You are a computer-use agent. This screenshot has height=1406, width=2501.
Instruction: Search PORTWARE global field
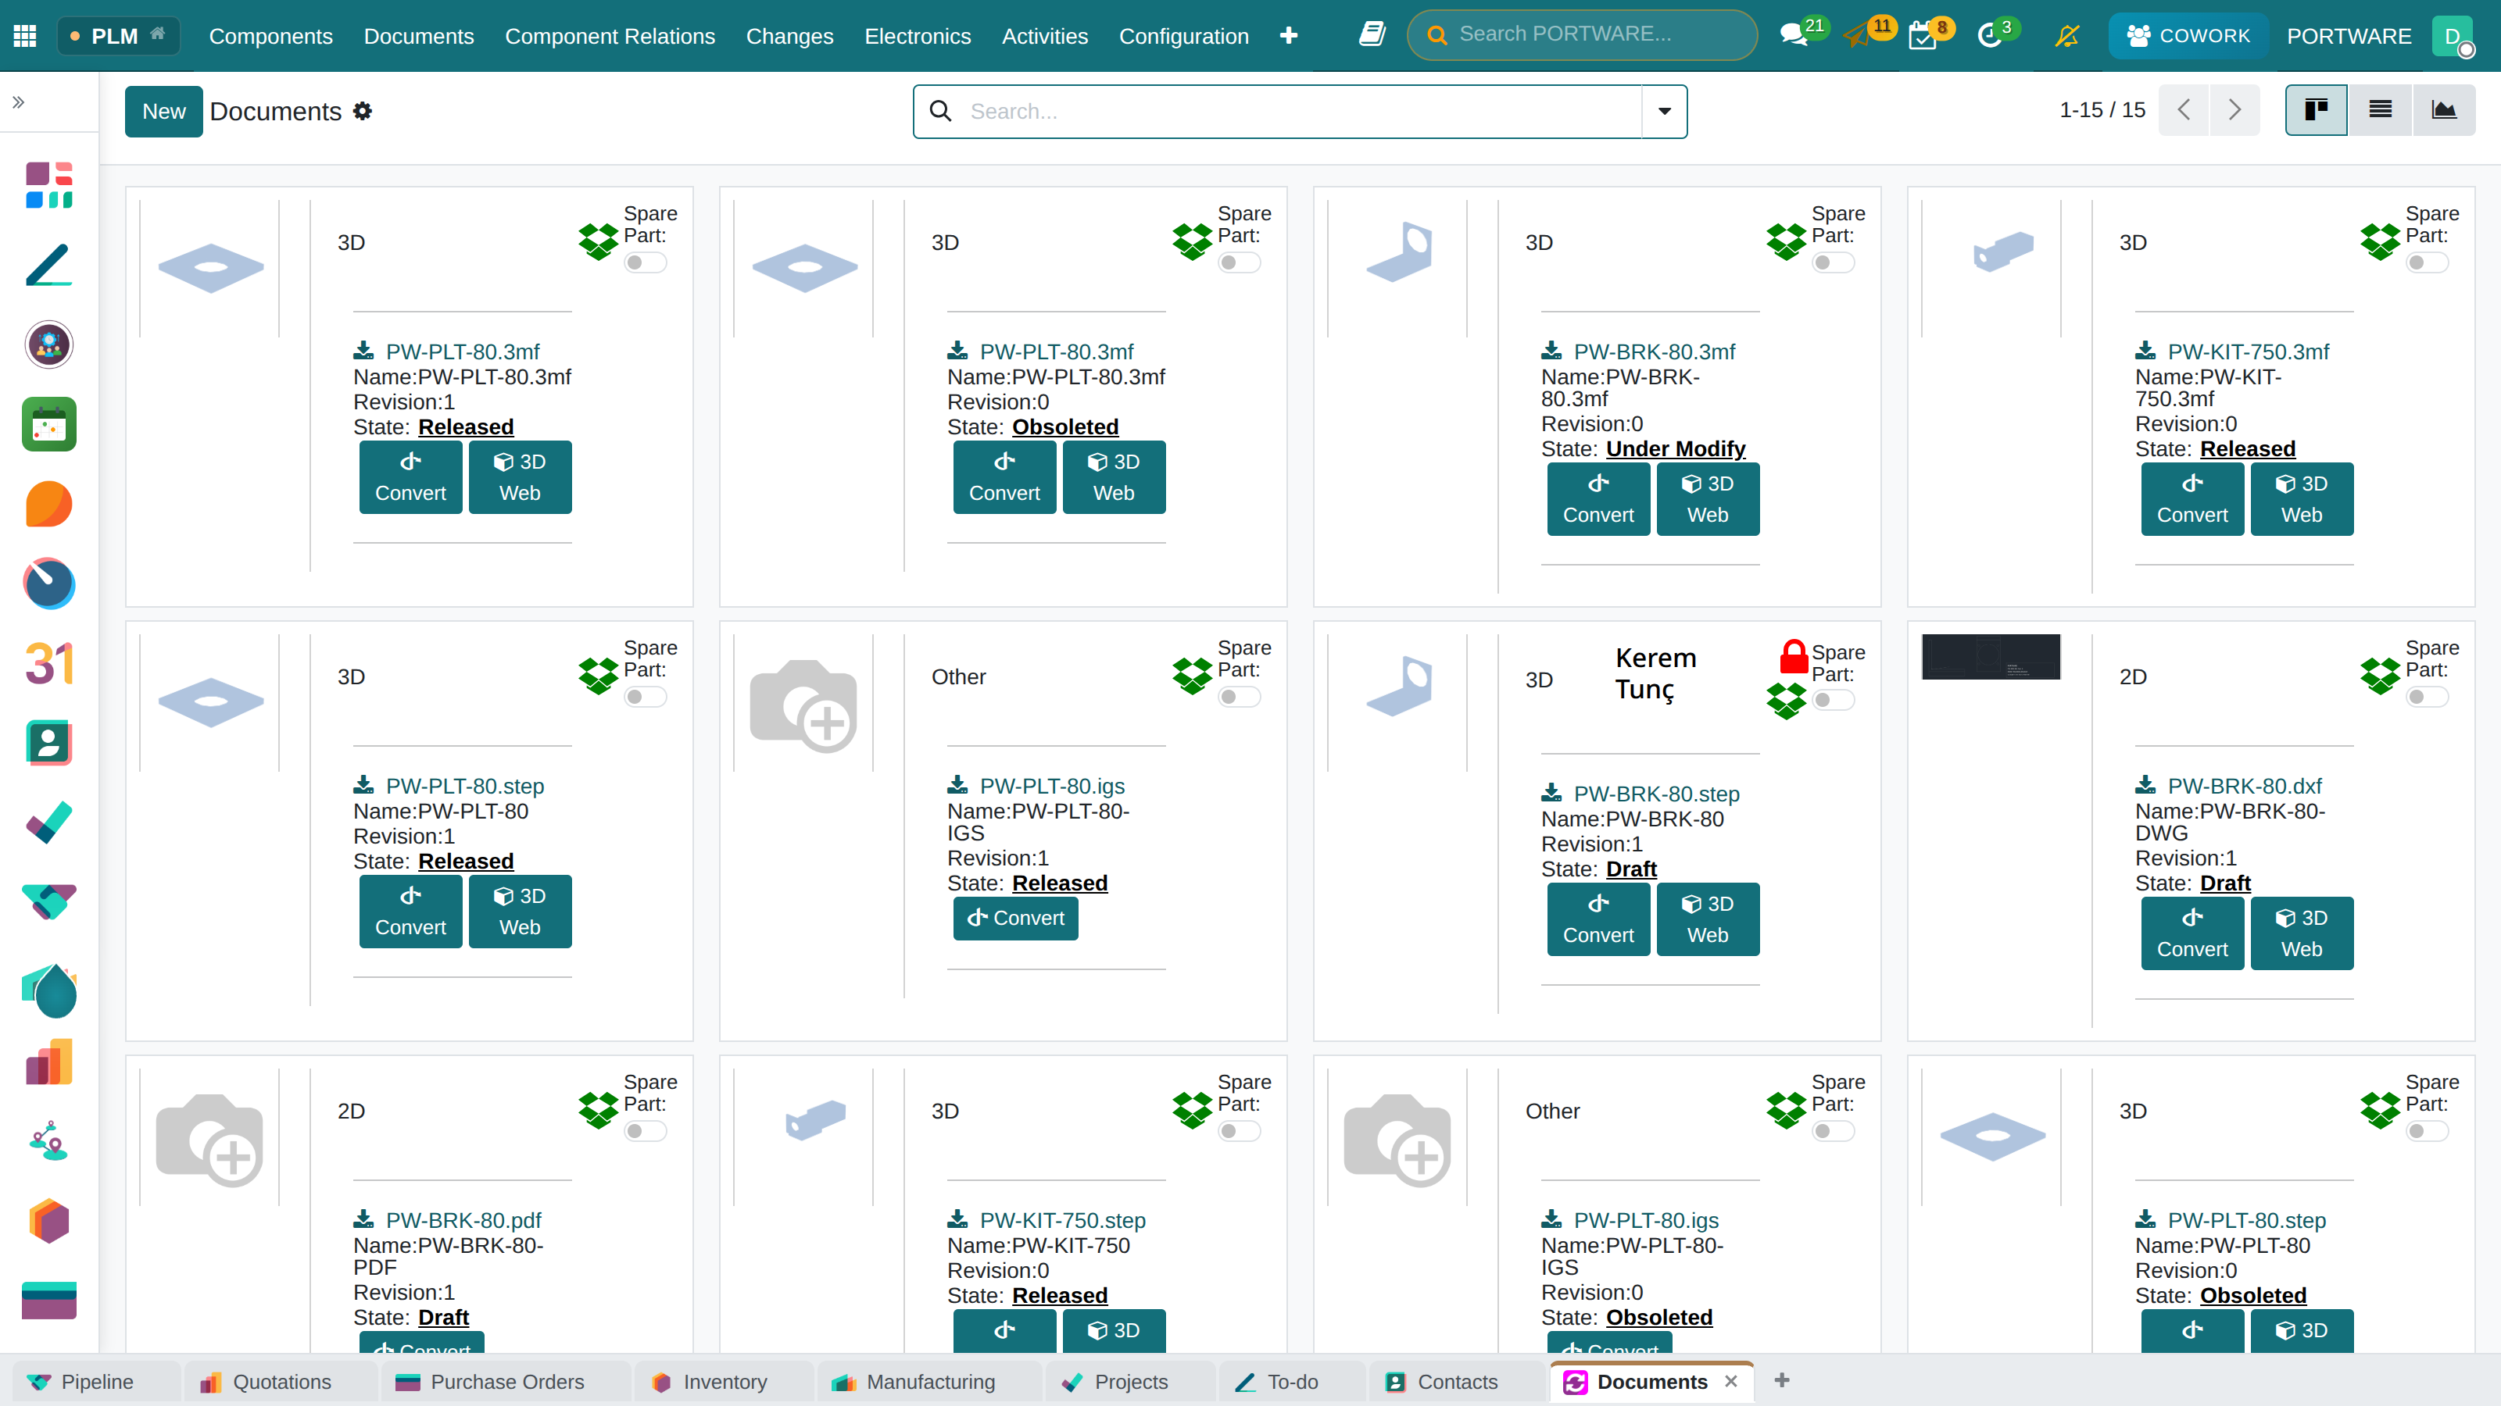[1583, 35]
